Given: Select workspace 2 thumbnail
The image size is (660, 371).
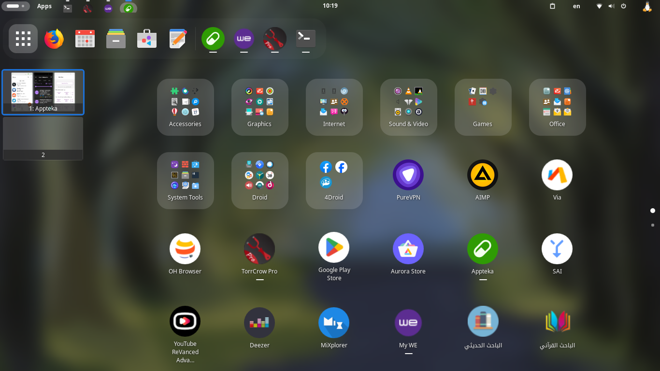Looking at the screenshot, I should pos(43,138).
